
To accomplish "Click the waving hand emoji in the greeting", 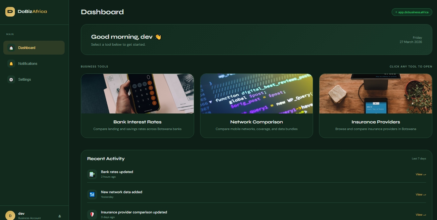I will pos(158,36).
